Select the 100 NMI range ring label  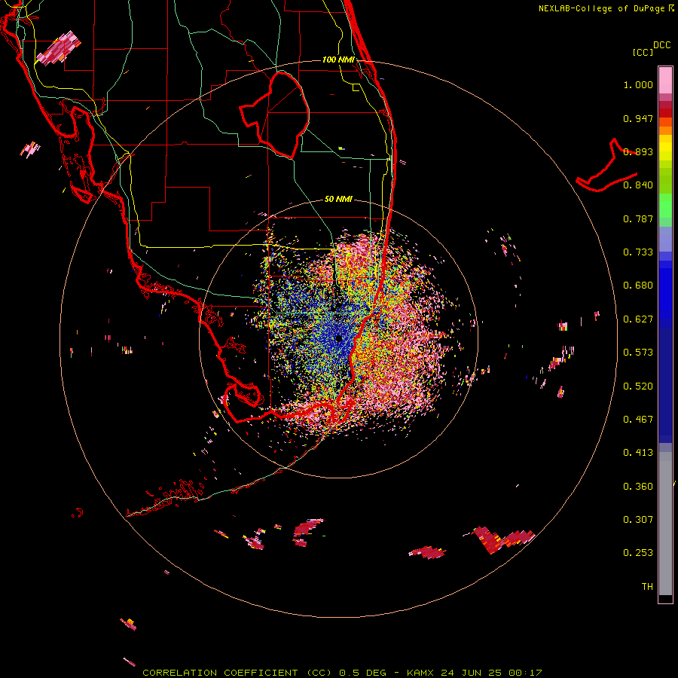point(338,60)
